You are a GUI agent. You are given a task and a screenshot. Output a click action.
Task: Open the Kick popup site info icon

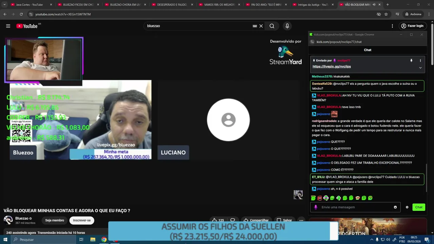(x=312, y=42)
